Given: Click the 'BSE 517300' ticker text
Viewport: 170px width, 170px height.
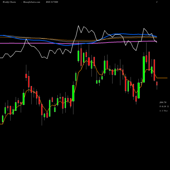Looking at the screenshot, I should pyautogui.click(x=52, y=2).
